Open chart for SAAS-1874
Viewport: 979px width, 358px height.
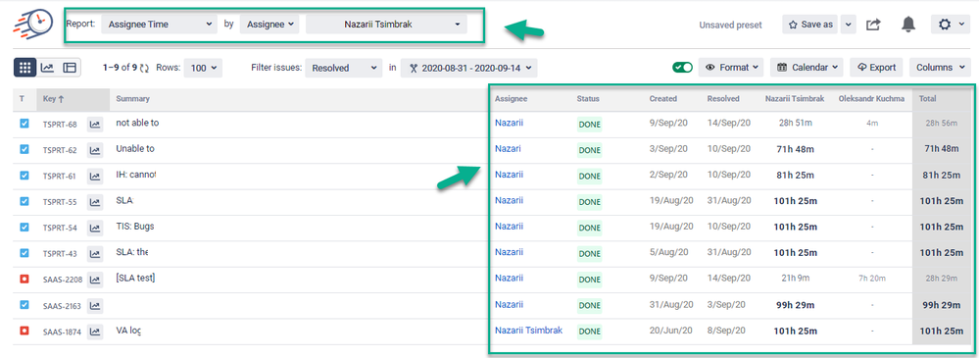point(95,332)
